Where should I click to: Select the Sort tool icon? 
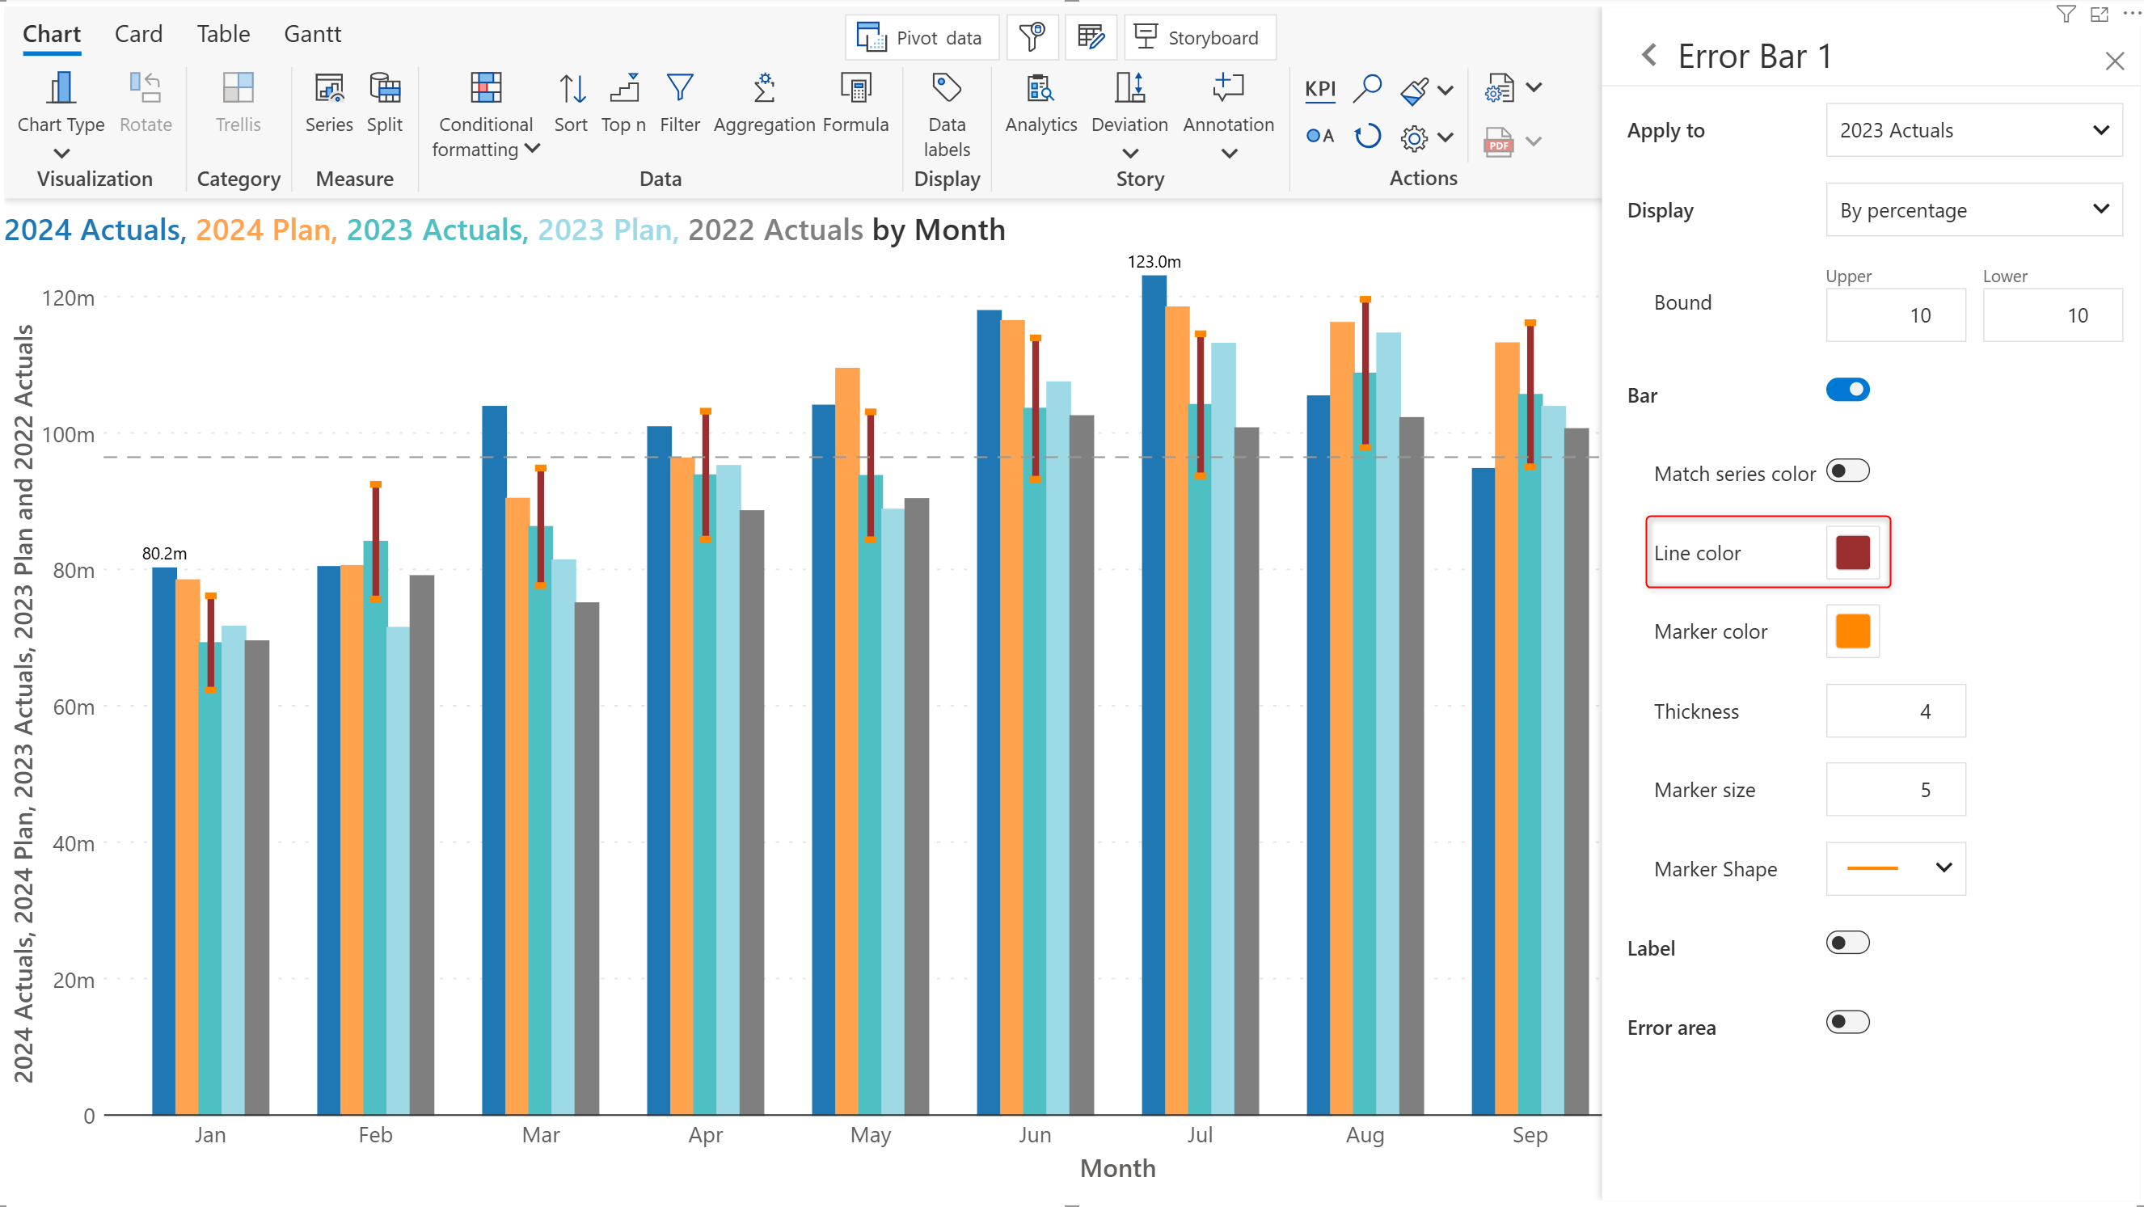click(571, 87)
